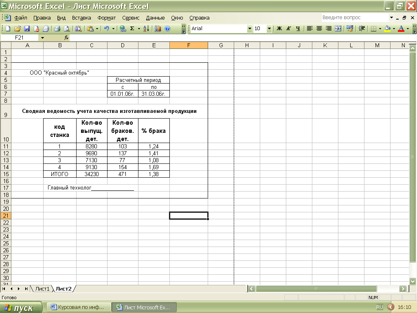This screenshot has width=417, height=313.
Task: Click the AutoSum sigma icon
Action: click(x=132, y=29)
